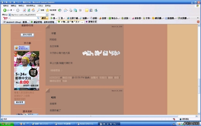Open the 檢視 (View) menu
Screen dimensions: 201x126
click(21, 6)
